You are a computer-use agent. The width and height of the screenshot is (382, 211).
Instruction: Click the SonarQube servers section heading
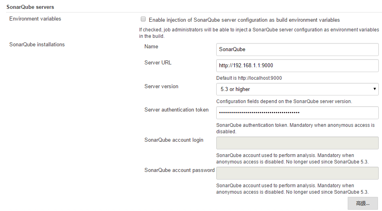30,7
